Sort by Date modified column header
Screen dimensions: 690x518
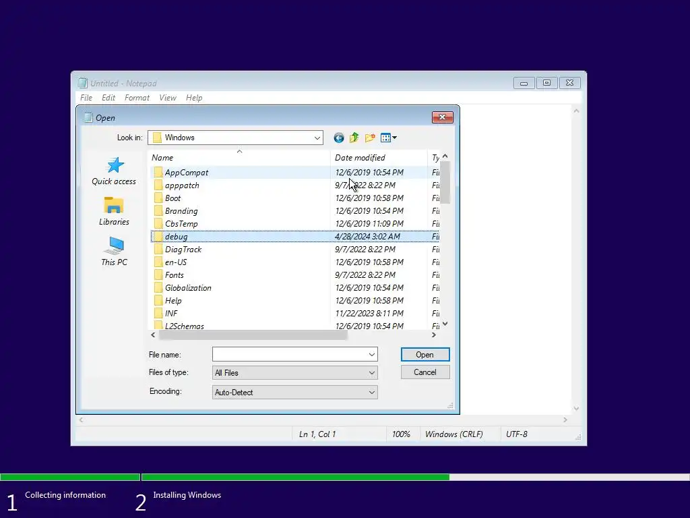click(x=379, y=157)
